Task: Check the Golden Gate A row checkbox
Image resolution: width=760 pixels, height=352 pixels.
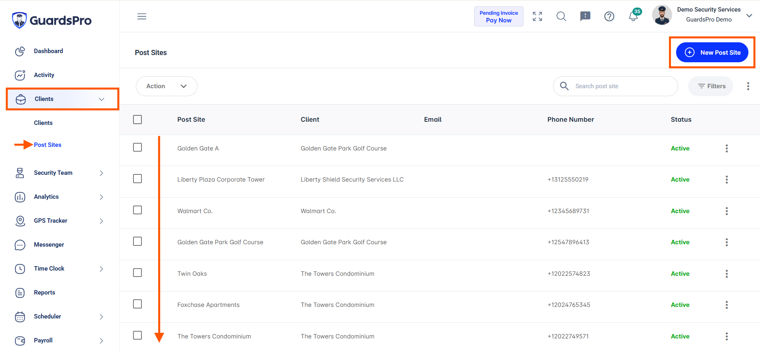Action: pos(137,147)
